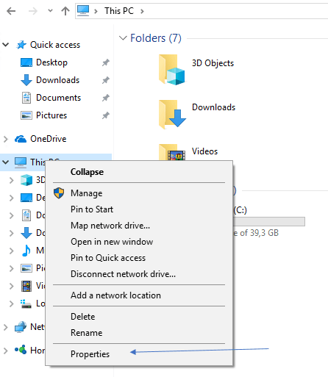Select Add a network location
Screen dimensions: 328x377
click(x=139, y=295)
